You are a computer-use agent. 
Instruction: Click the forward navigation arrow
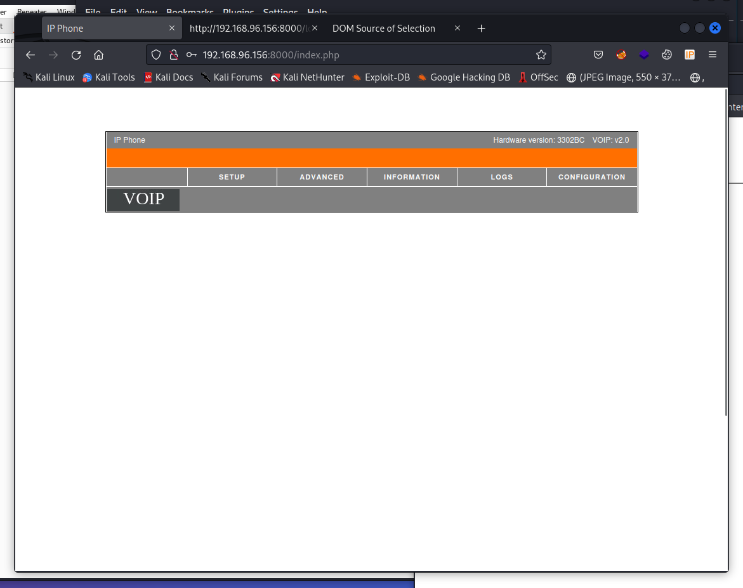pos(53,55)
